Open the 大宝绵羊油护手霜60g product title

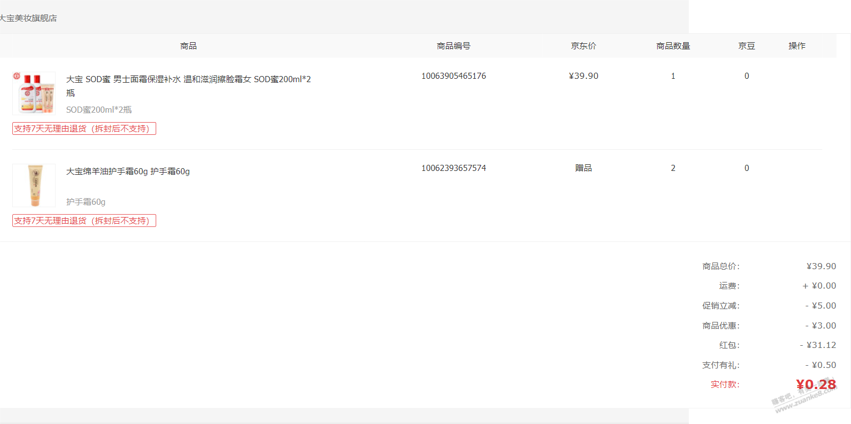(128, 171)
